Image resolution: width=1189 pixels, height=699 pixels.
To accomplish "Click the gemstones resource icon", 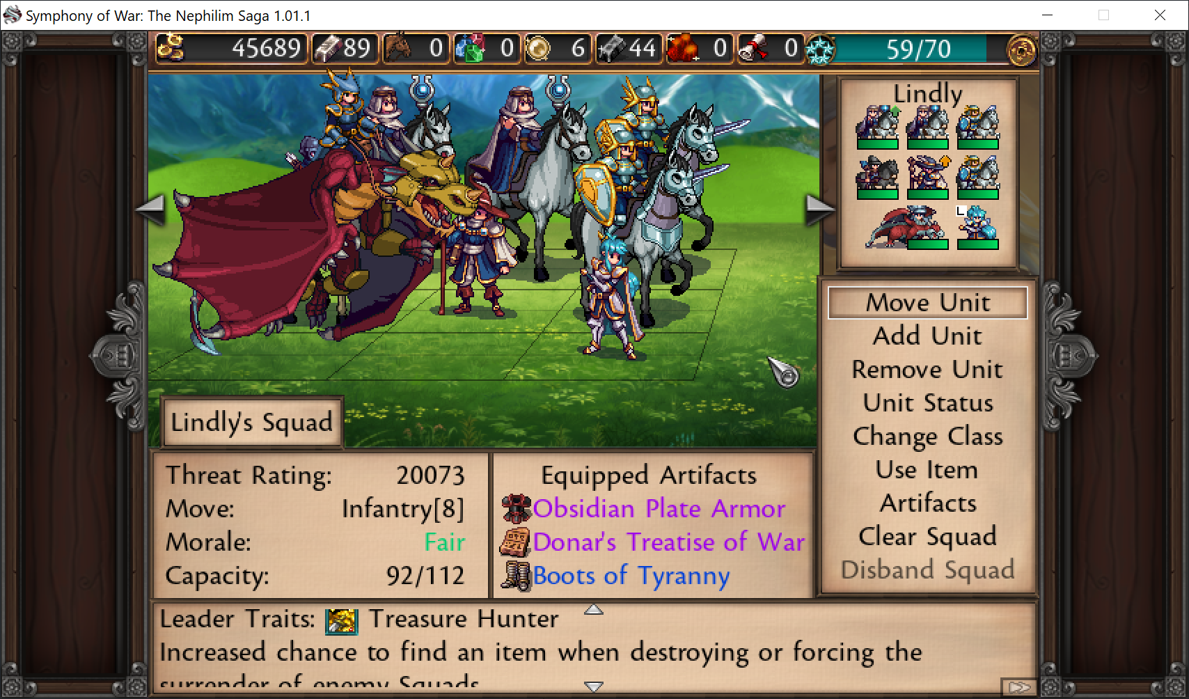I will pyautogui.click(x=469, y=48).
